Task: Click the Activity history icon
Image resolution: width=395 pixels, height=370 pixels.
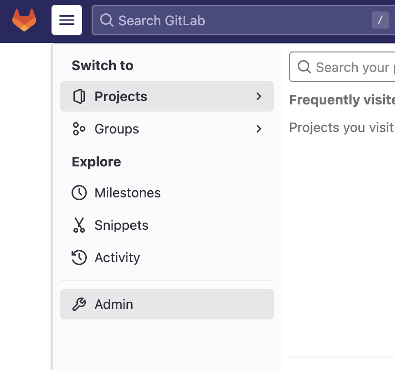Action: tap(79, 257)
